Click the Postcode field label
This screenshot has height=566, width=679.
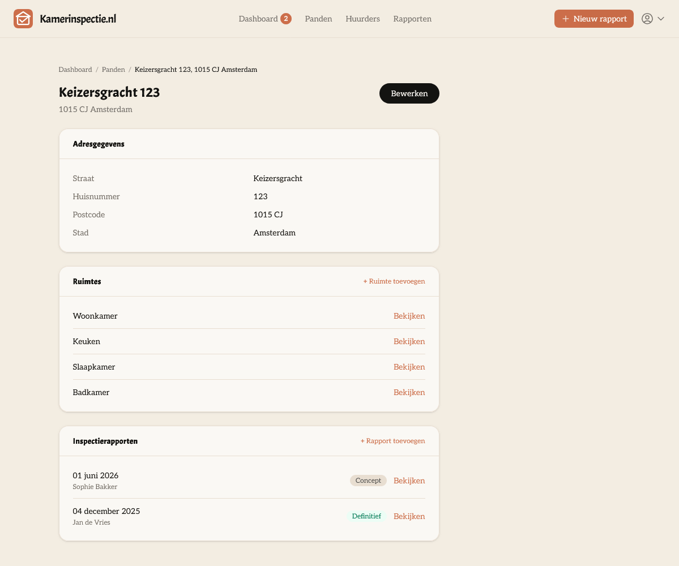pyautogui.click(x=89, y=215)
